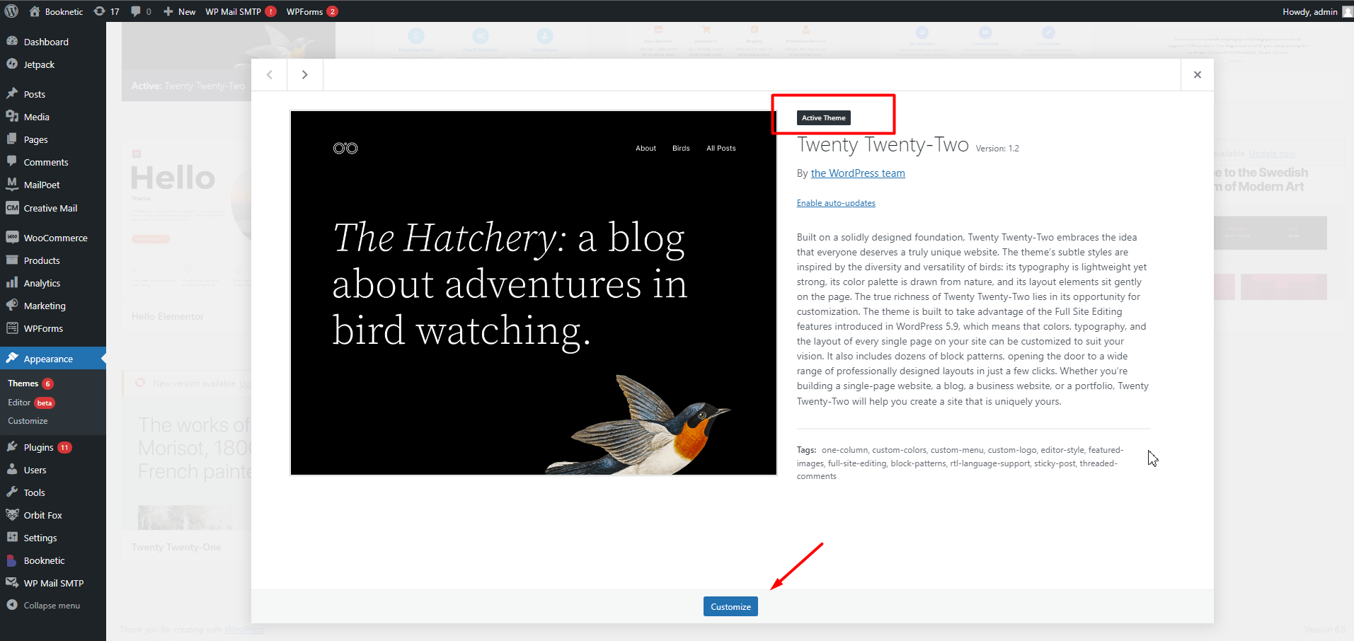Open Themes submenu item
The image size is (1354, 641).
click(23, 383)
